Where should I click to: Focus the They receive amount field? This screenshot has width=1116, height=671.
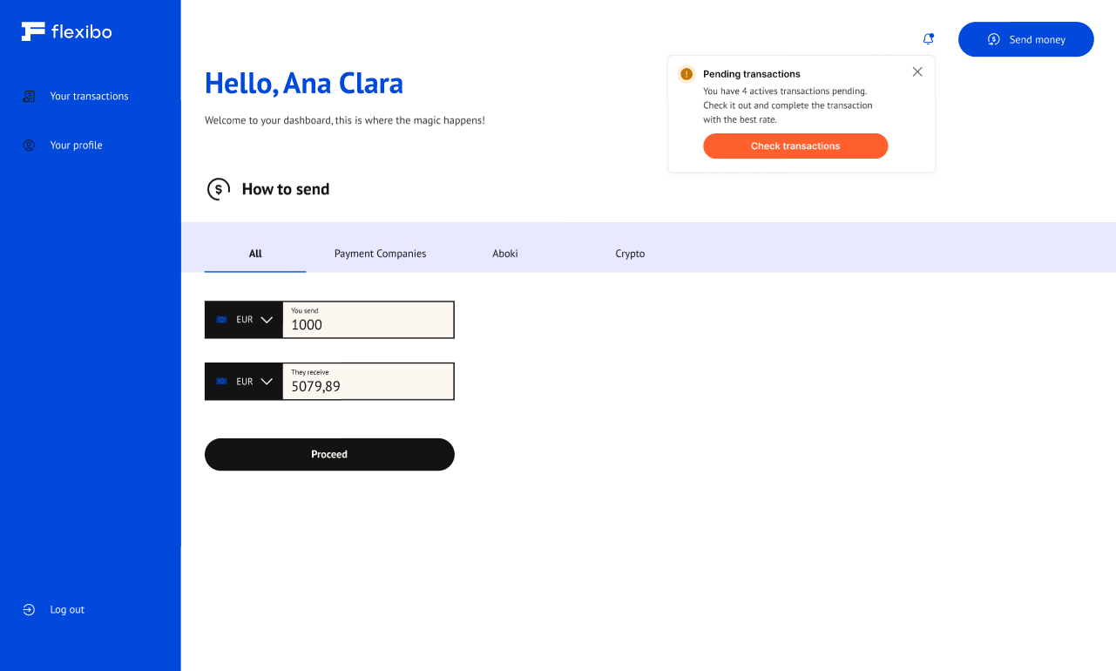coord(368,386)
